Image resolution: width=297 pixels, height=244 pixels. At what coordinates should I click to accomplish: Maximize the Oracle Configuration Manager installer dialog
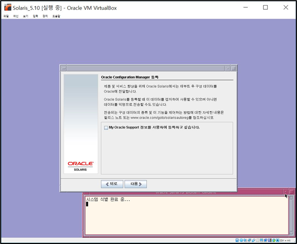tap(234, 69)
